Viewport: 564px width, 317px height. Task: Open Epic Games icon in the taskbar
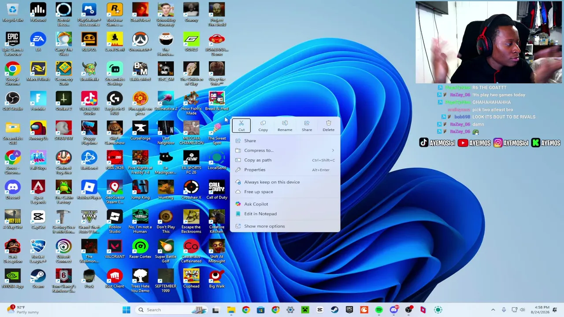coord(349,310)
